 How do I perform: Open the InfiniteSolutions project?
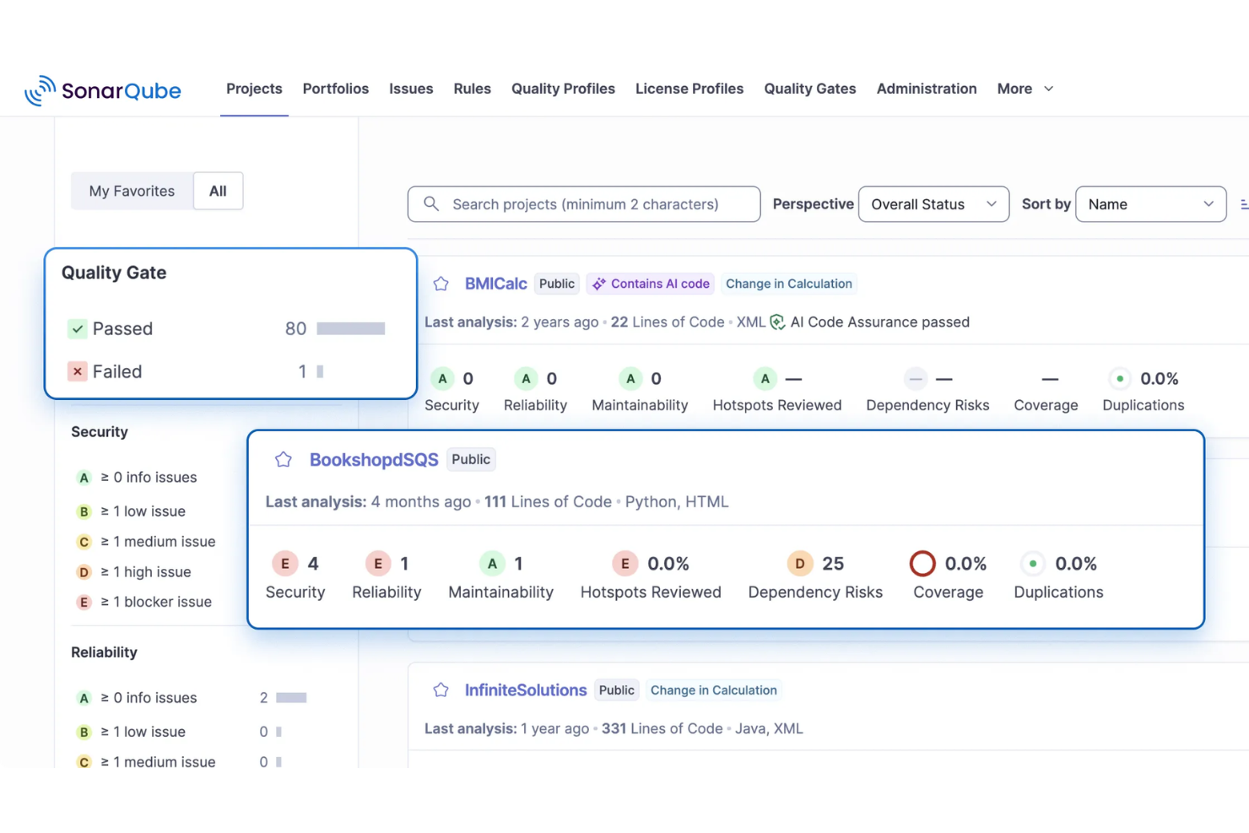pos(525,690)
